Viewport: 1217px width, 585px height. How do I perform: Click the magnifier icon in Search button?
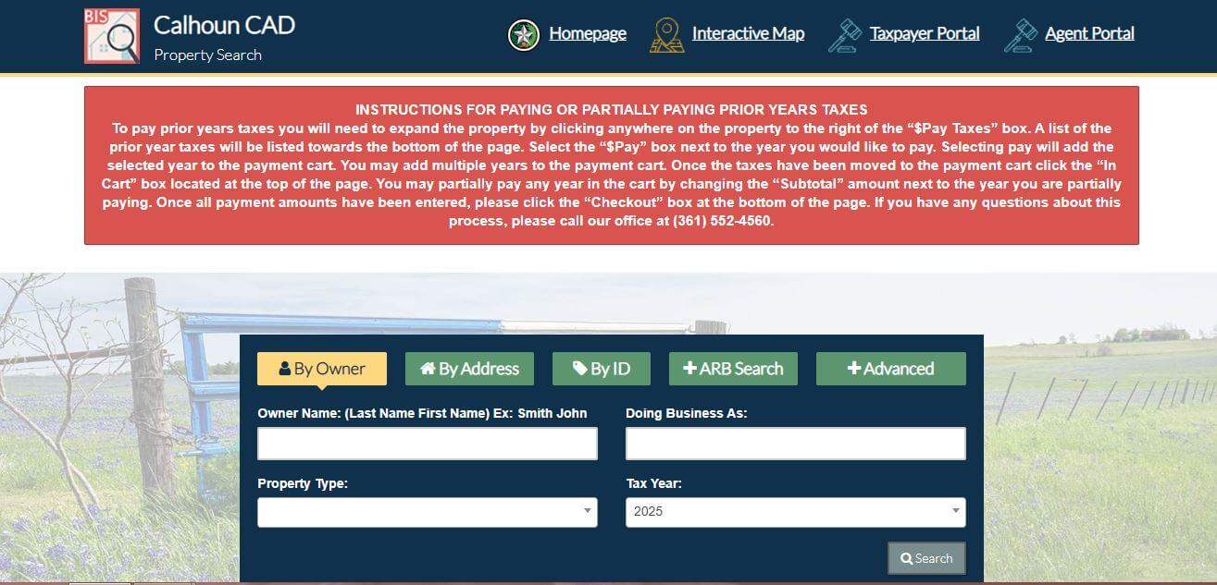coord(907,558)
